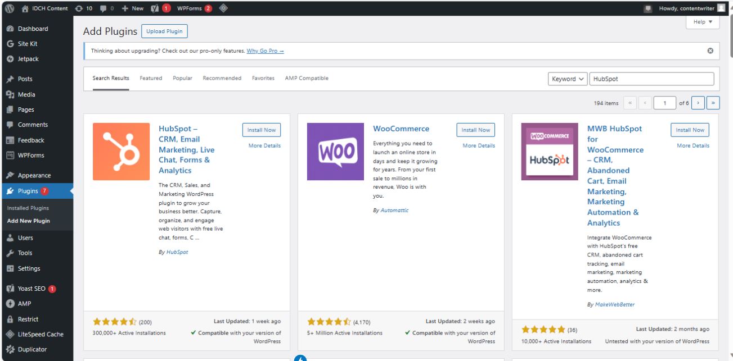The height and width of the screenshot is (361, 733).
Task: Select the Featured plugins tab
Action: coord(151,78)
